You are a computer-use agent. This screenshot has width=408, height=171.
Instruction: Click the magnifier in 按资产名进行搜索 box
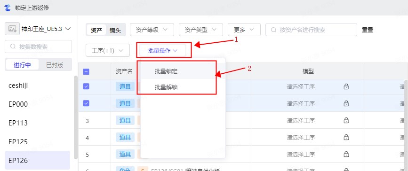[273, 30]
